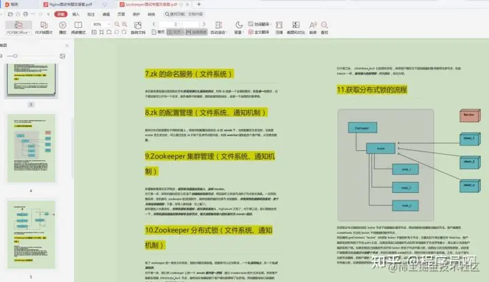
Task: Zoom out with the minus magnifier
Action: (x=117, y=24)
